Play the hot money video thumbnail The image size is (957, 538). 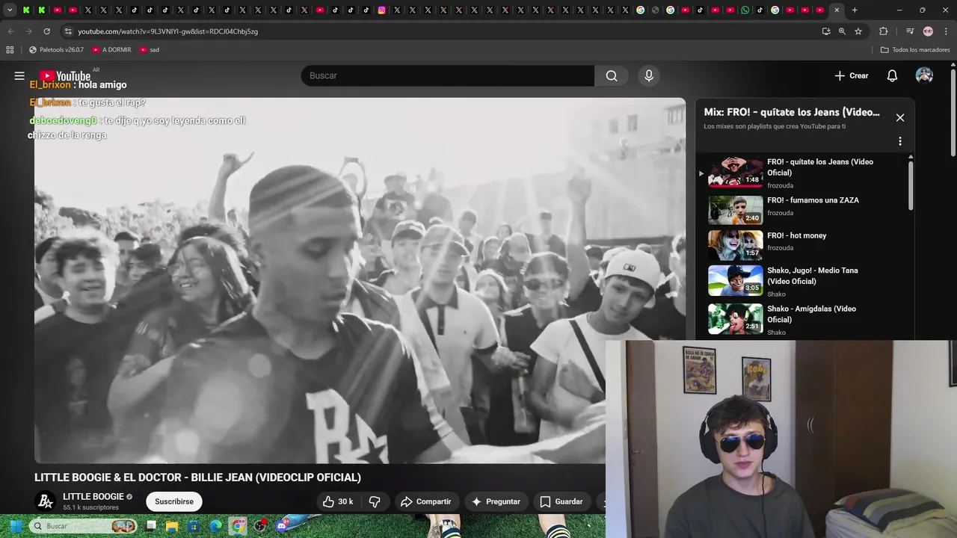click(736, 244)
